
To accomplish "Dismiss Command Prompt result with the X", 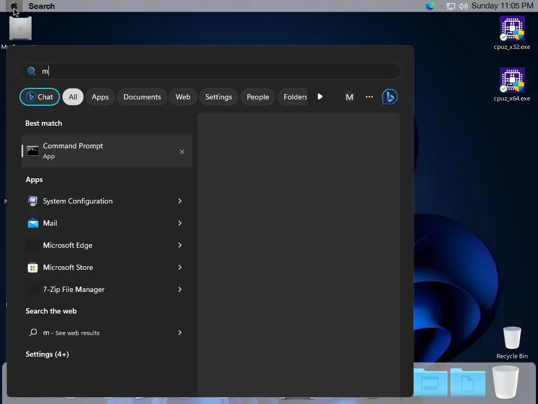I will click(x=182, y=152).
